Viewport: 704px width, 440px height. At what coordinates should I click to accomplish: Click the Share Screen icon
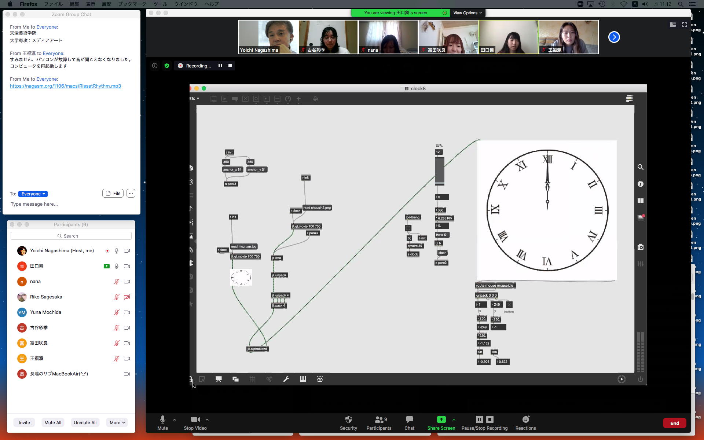441,419
